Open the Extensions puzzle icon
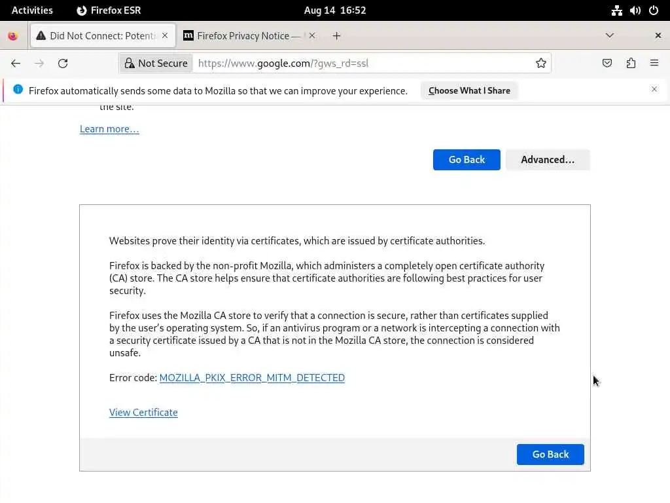Image resolution: width=670 pixels, height=503 pixels. (631, 64)
